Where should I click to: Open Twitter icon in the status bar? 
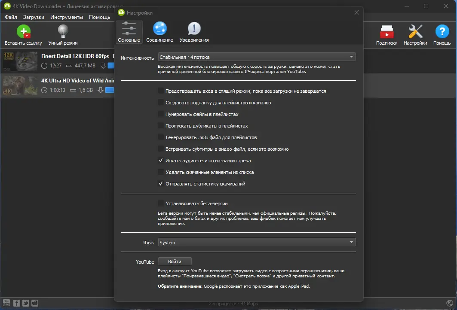coord(26,303)
